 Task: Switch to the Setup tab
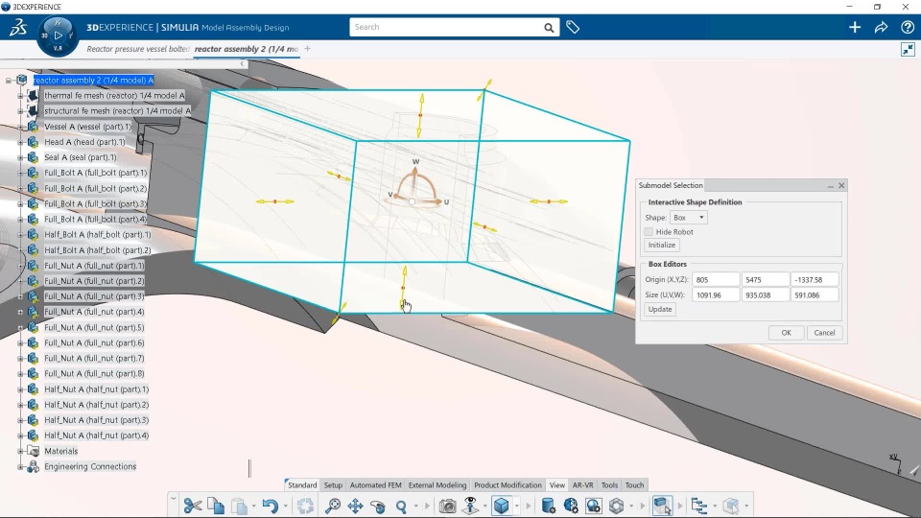[333, 485]
